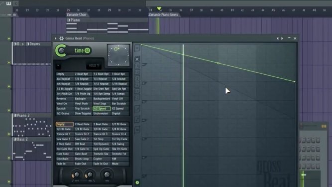Select the Off Beat volume preset
The image size is (332, 187).
[x=83, y=144]
